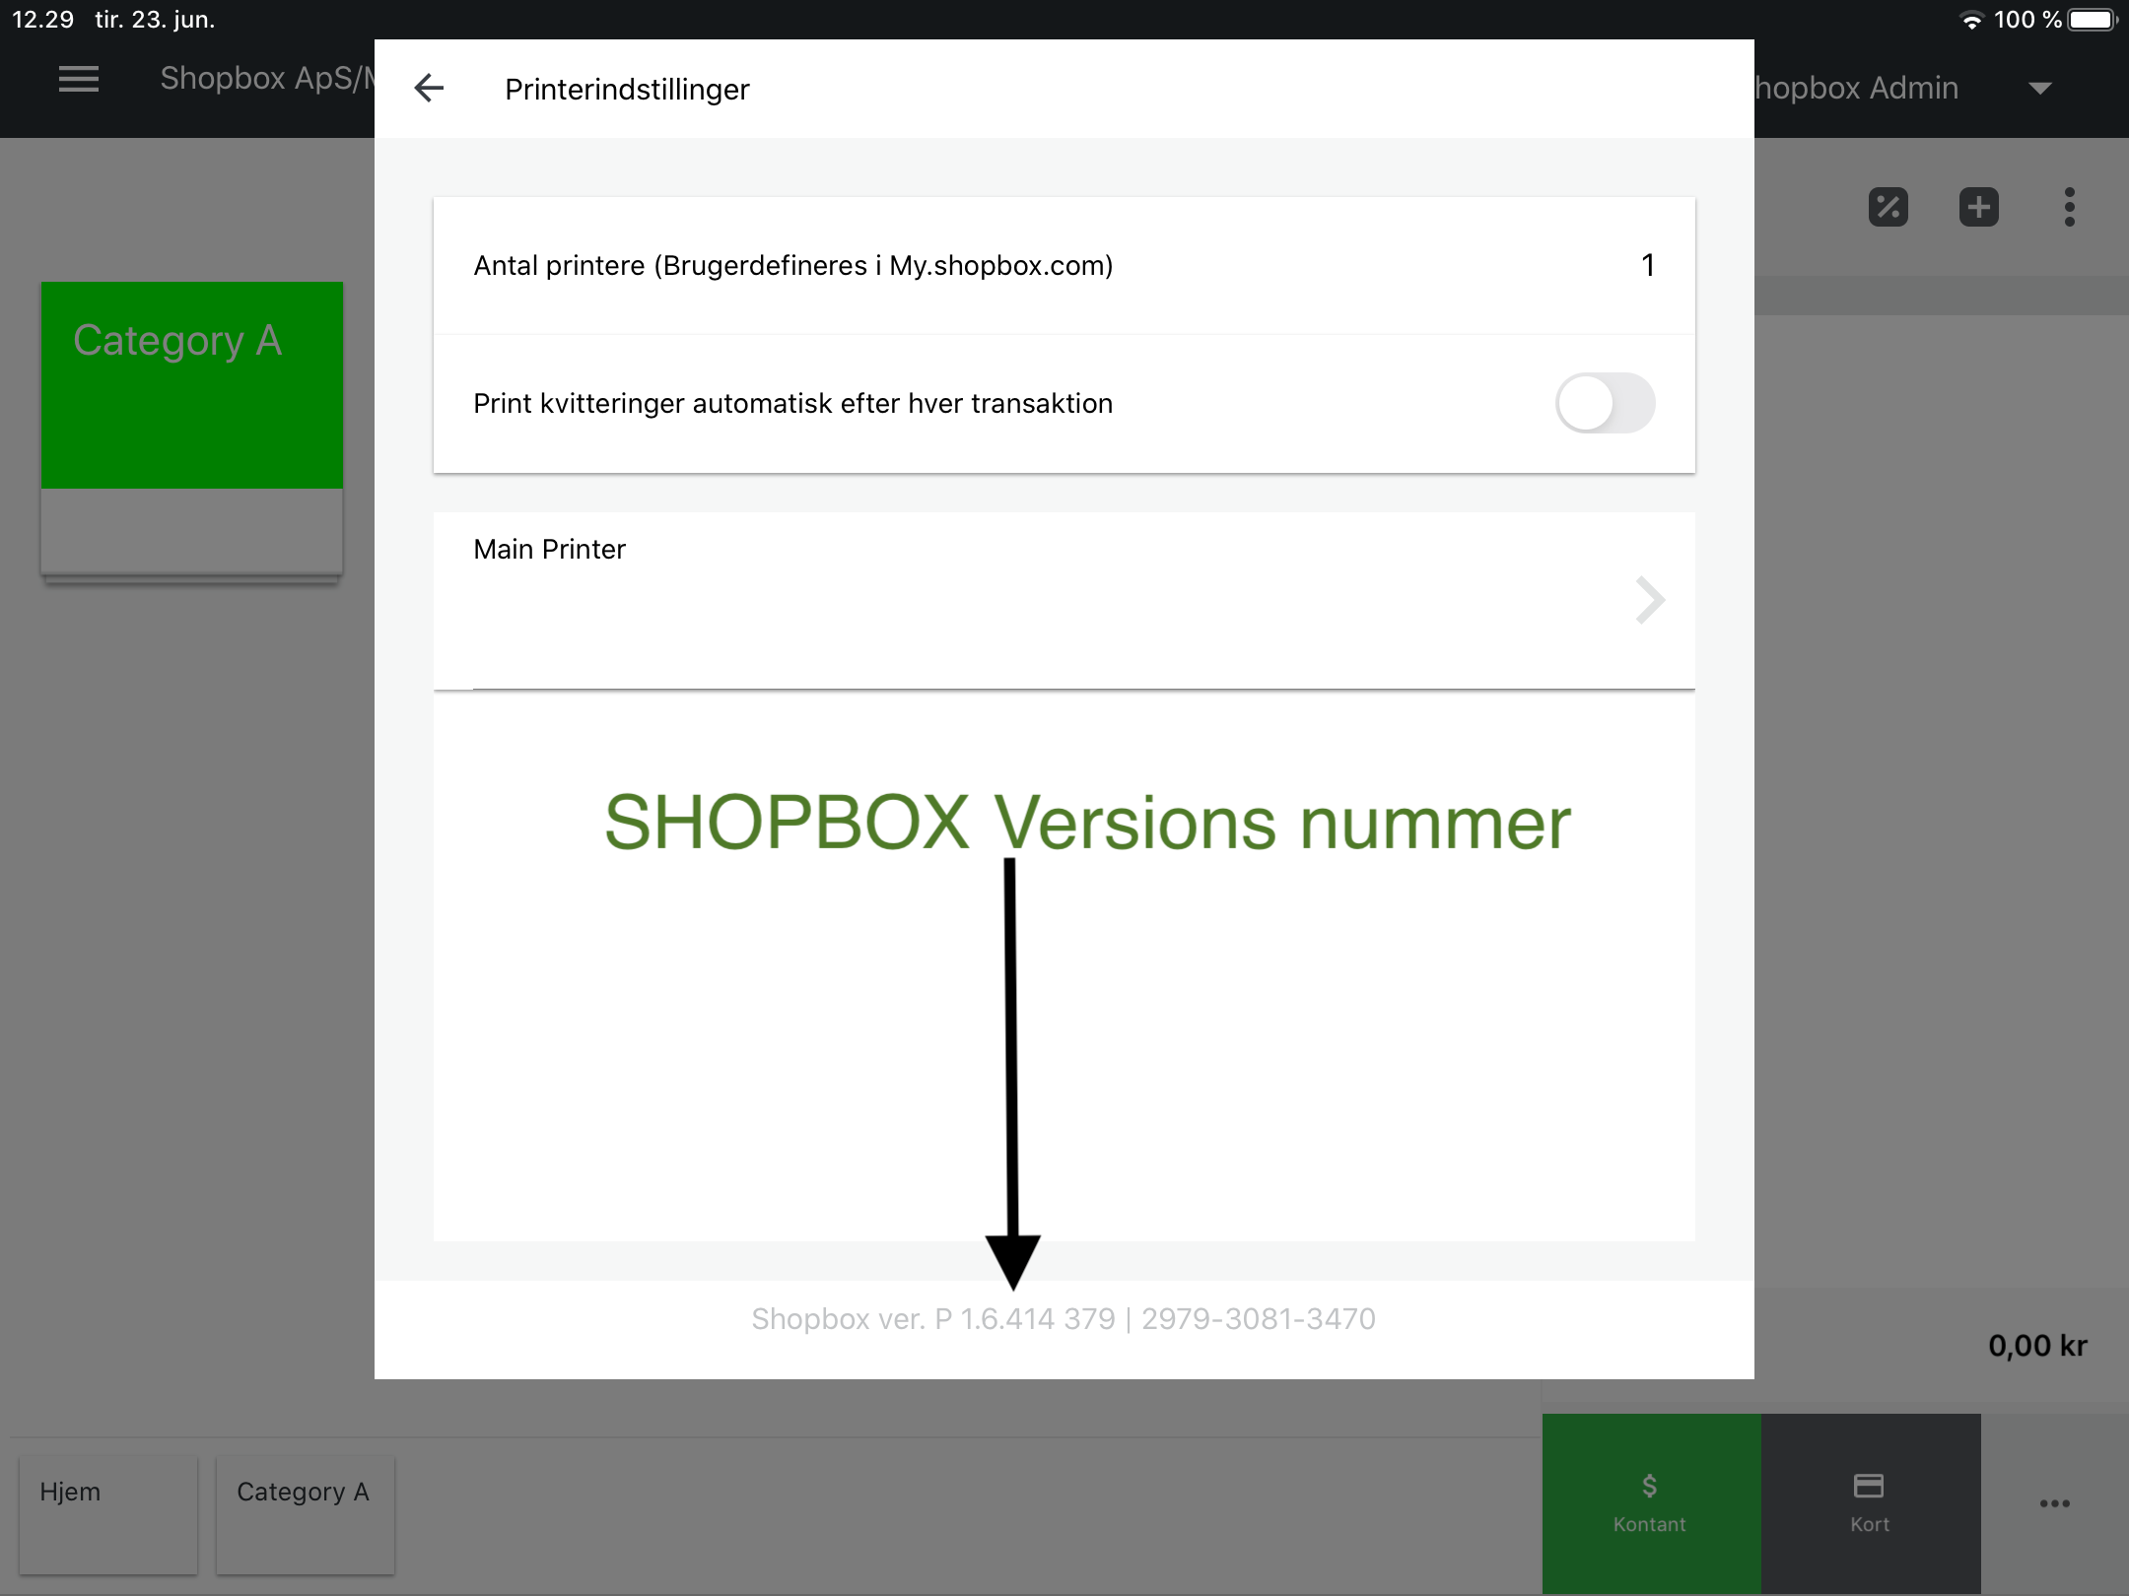Viewport: 2129px width, 1596px height.
Task: Click the Wi-Fi status icon
Action: 1971,21
